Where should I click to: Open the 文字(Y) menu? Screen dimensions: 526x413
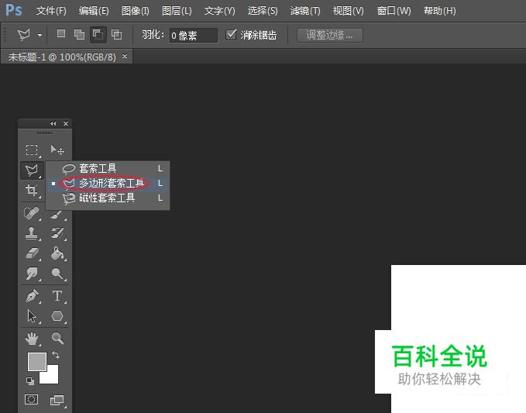click(220, 11)
